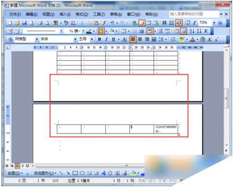Open the 自选图形(U) AutoShapes button
233x187 pixels.
(45, 173)
